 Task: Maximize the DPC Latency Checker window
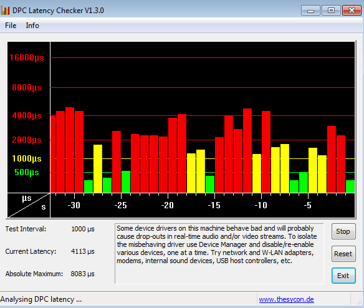tap(331, 11)
